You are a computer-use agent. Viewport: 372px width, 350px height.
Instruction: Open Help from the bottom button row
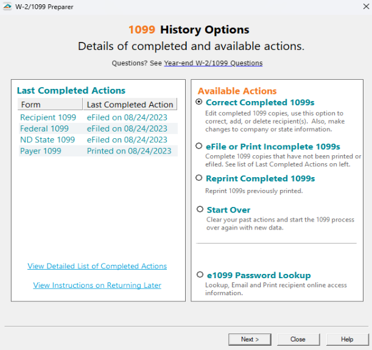346,339
